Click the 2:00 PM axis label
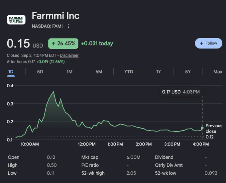The height and width of the screenshot is (183, 226). tap(144, 144)
